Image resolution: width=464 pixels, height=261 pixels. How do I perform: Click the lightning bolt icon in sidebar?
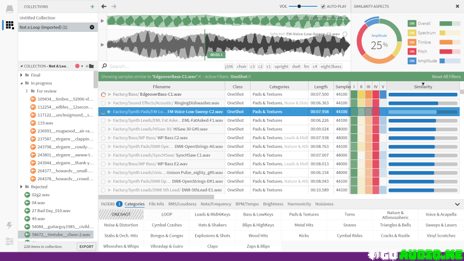[9, 225]
